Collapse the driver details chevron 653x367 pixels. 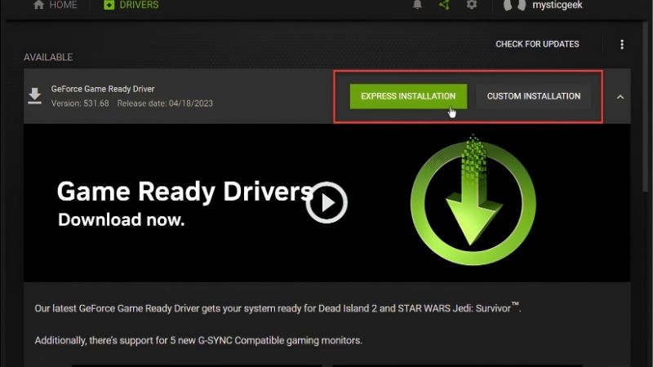(620, 97)
